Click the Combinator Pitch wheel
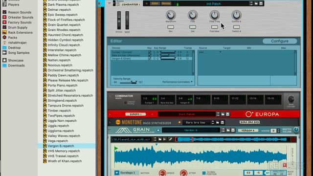The image size is (313, 176). point(119,21)
